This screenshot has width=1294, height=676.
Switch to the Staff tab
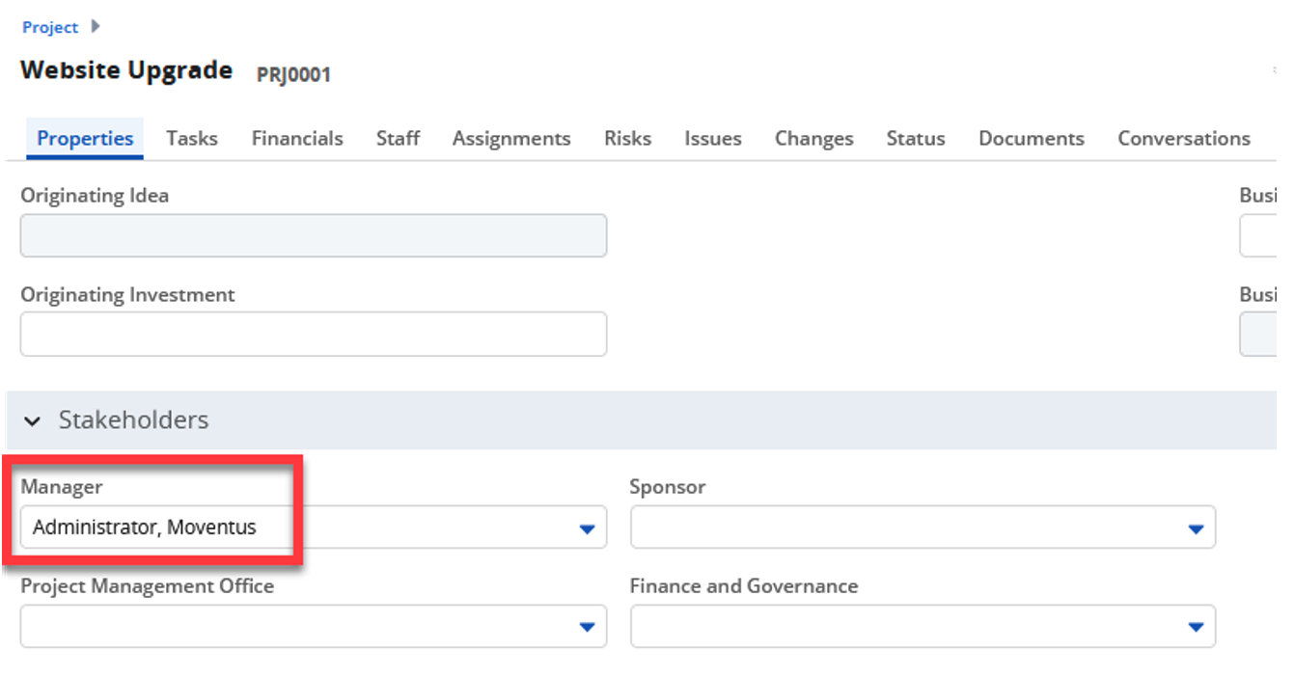pos(398,138)
